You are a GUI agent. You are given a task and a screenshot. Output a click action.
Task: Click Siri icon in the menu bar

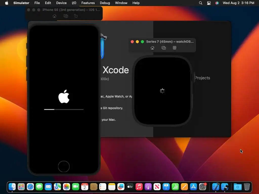point(217,3)
